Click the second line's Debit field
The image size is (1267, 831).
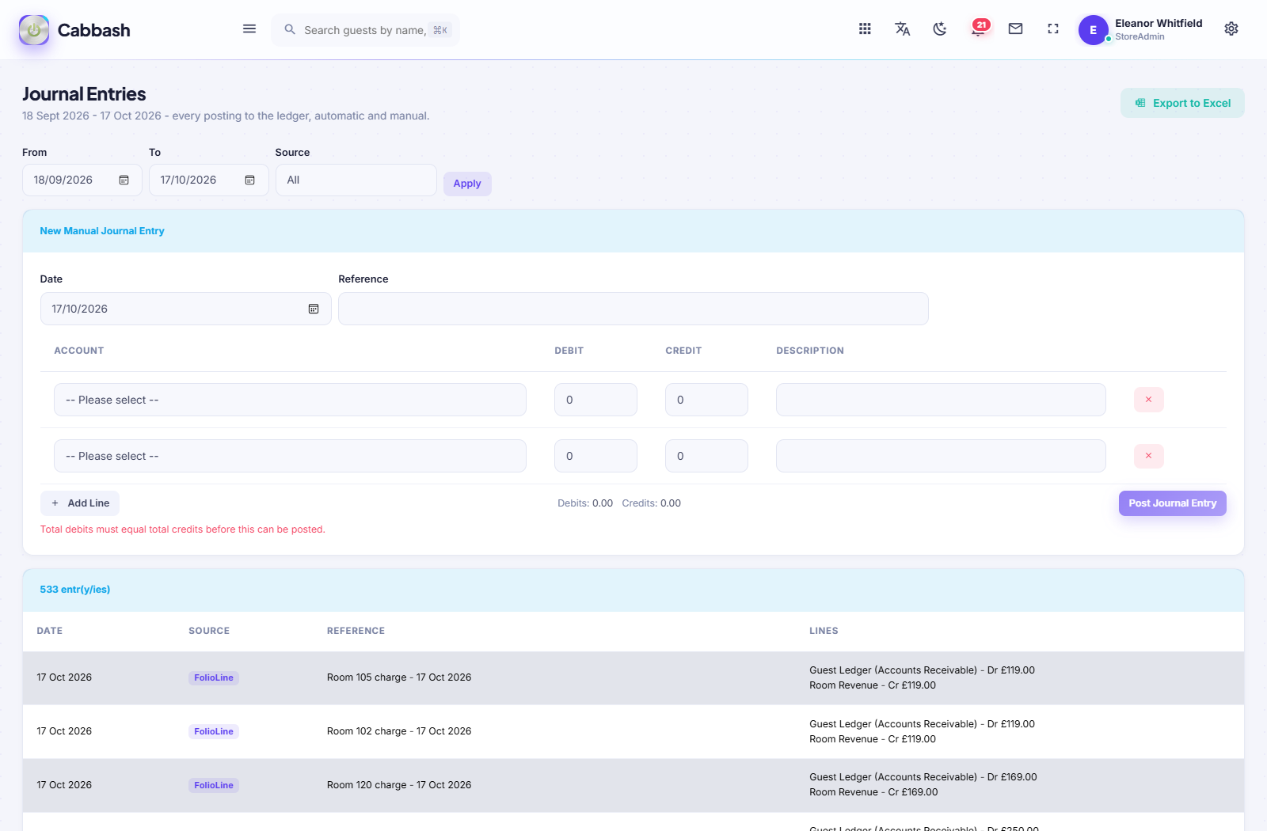[595, 456]
